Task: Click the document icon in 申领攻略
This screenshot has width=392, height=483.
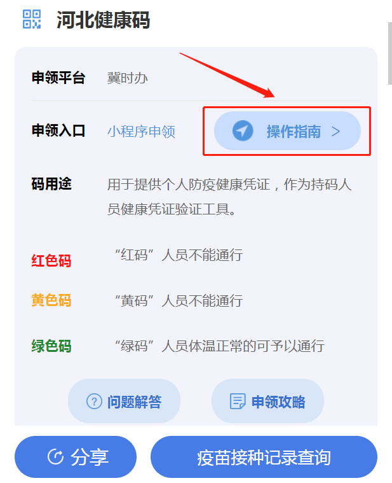Action: 238,401
